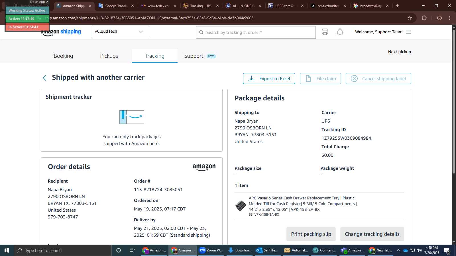This screenshot has width=456, height=256.
Task: Focus the tracking number search field
Action: pyautogui.click(x=256, y=32)
